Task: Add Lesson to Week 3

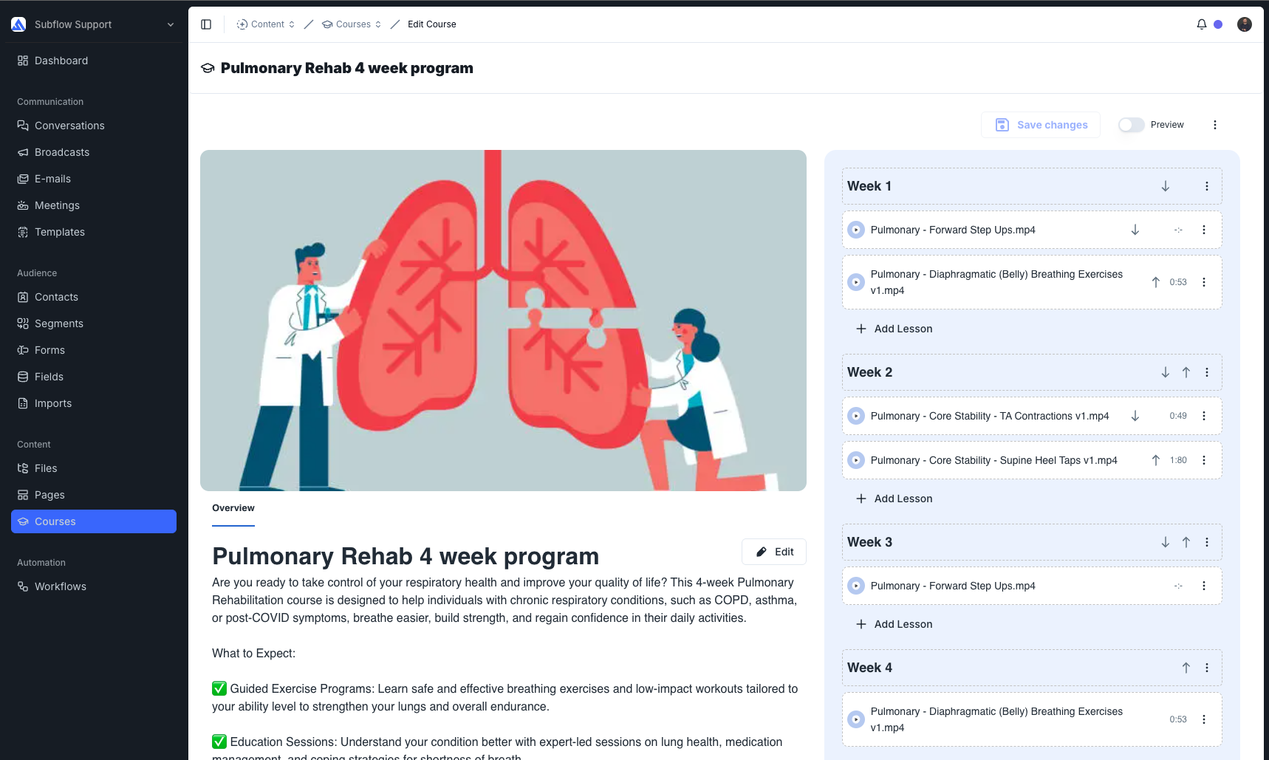Action: coord(894,624)
